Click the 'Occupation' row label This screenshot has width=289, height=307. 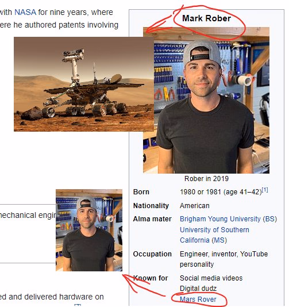point(152,254)
